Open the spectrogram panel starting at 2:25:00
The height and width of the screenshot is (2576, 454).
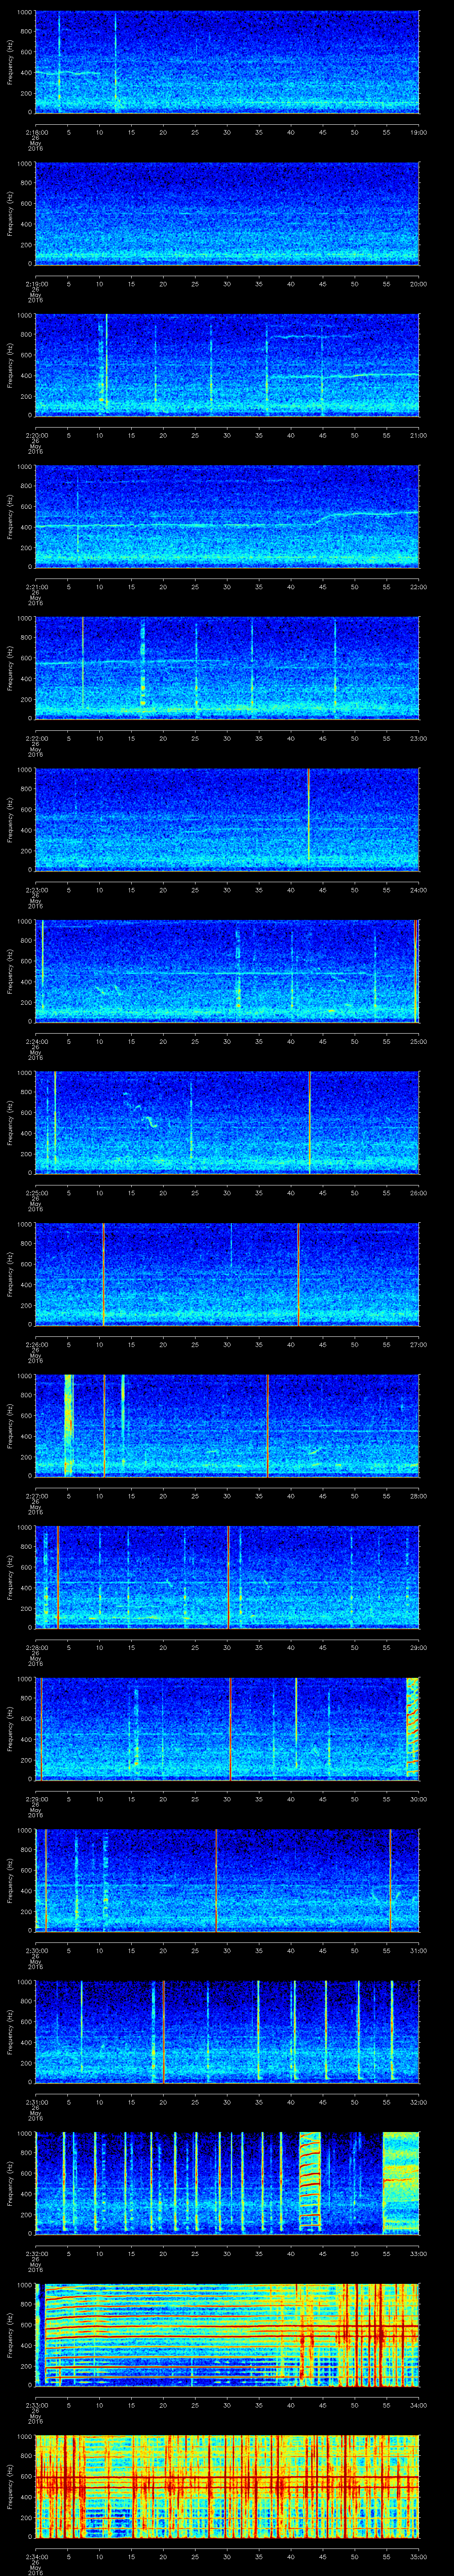227,1122
